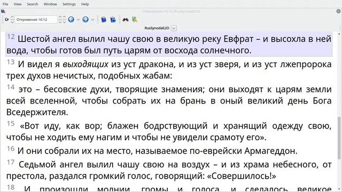342x192 pixels.
Task: Click the vertical scrollbar thumb
Action: click(339, 138)
